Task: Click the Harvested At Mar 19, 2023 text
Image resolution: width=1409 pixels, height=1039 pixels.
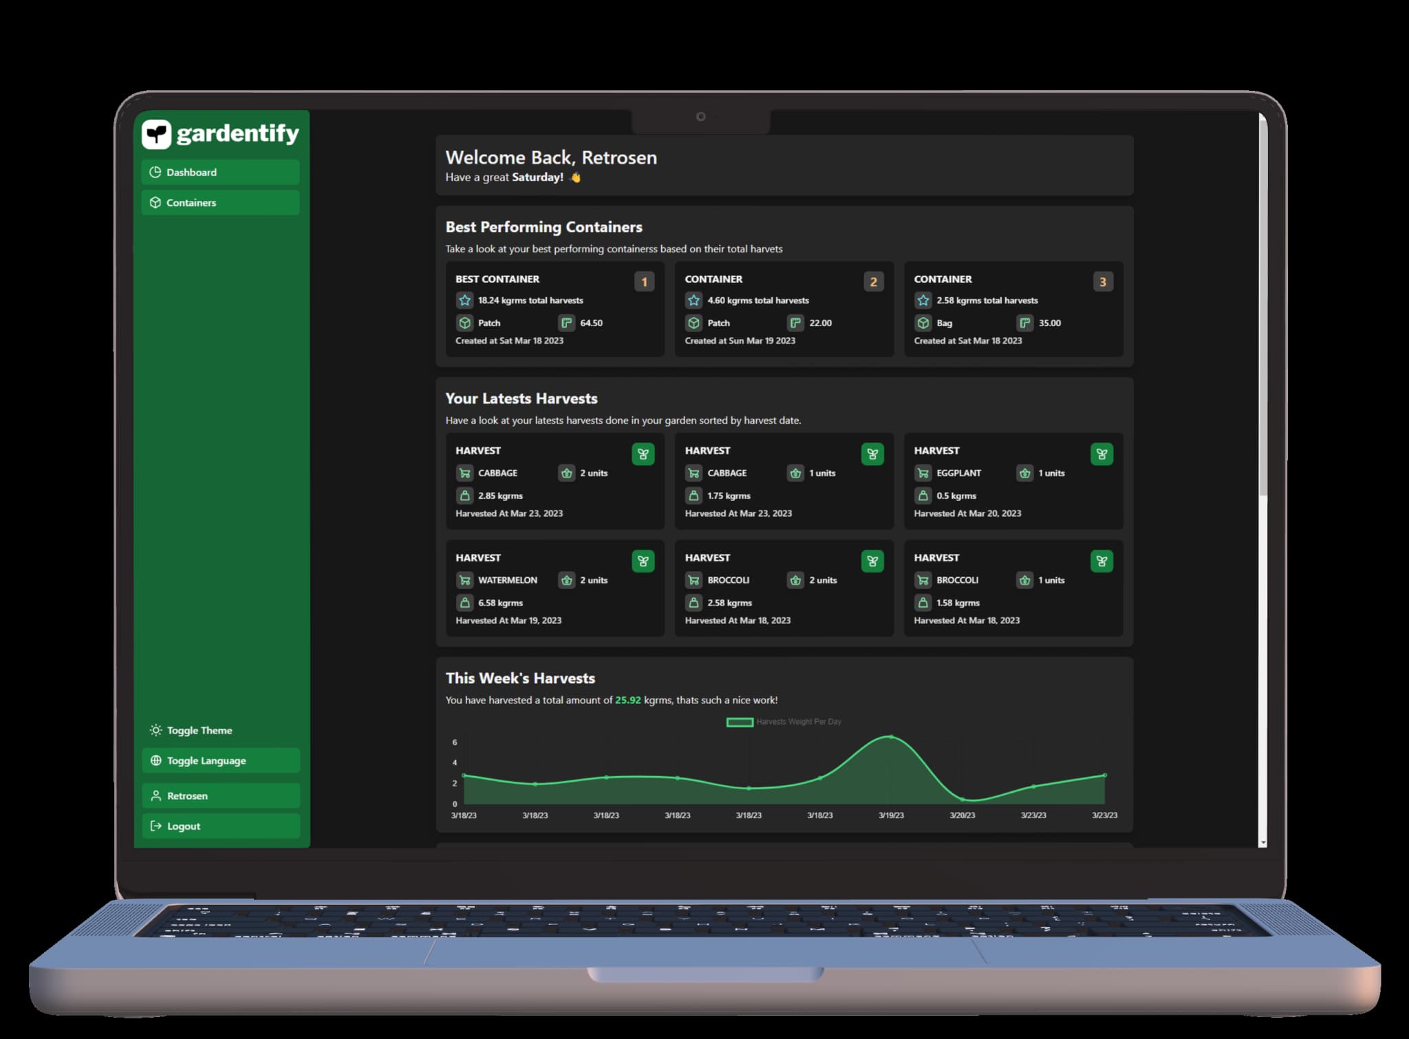Action: [508, 621]
